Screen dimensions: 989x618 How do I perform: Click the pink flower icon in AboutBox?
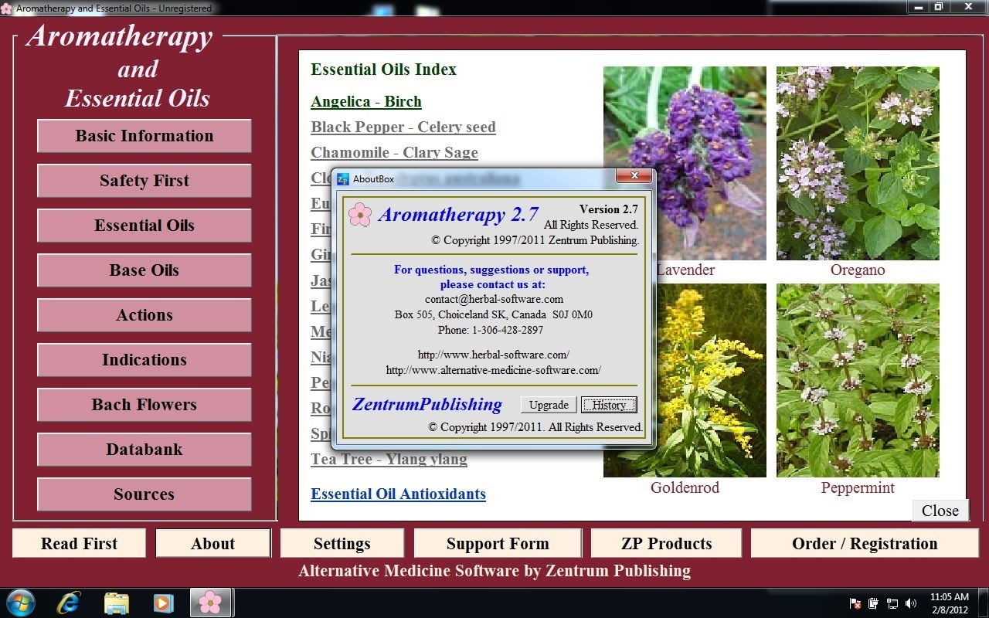point(360,214)
